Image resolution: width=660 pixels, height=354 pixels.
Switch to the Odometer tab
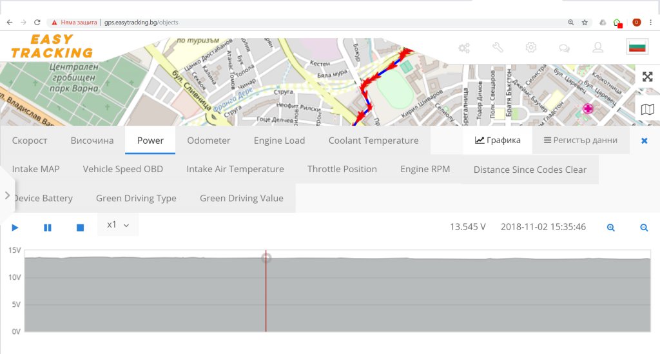(208, 141)
